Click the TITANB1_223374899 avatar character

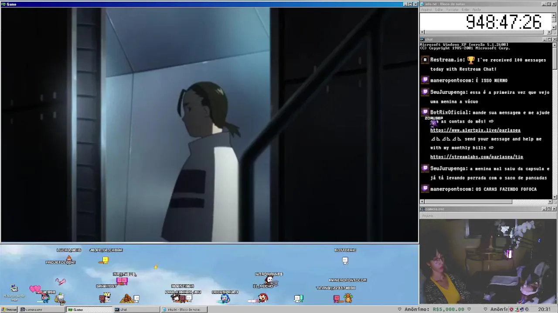(337, 298)
